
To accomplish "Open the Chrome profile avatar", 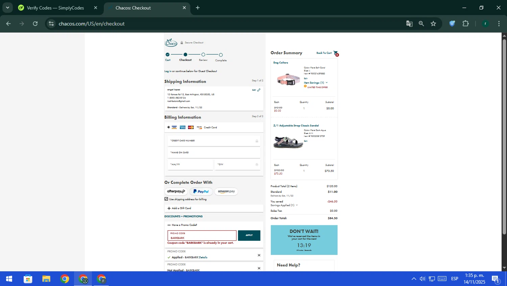I will pos(485,24).
